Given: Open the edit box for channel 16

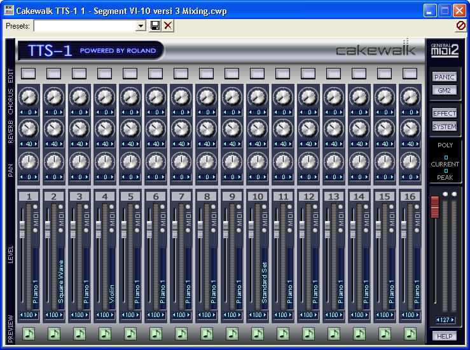Looking at the screenshot, I should (x=410, y=73).
